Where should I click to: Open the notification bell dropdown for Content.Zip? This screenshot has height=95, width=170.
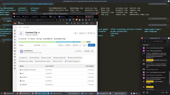76,33
